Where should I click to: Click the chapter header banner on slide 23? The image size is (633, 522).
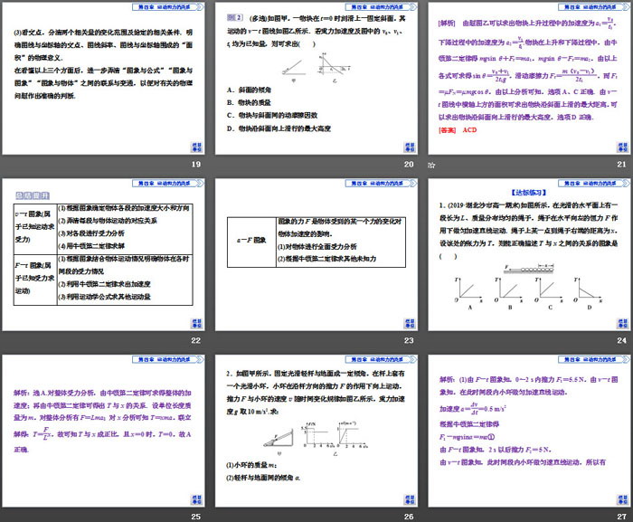[381, 183]
